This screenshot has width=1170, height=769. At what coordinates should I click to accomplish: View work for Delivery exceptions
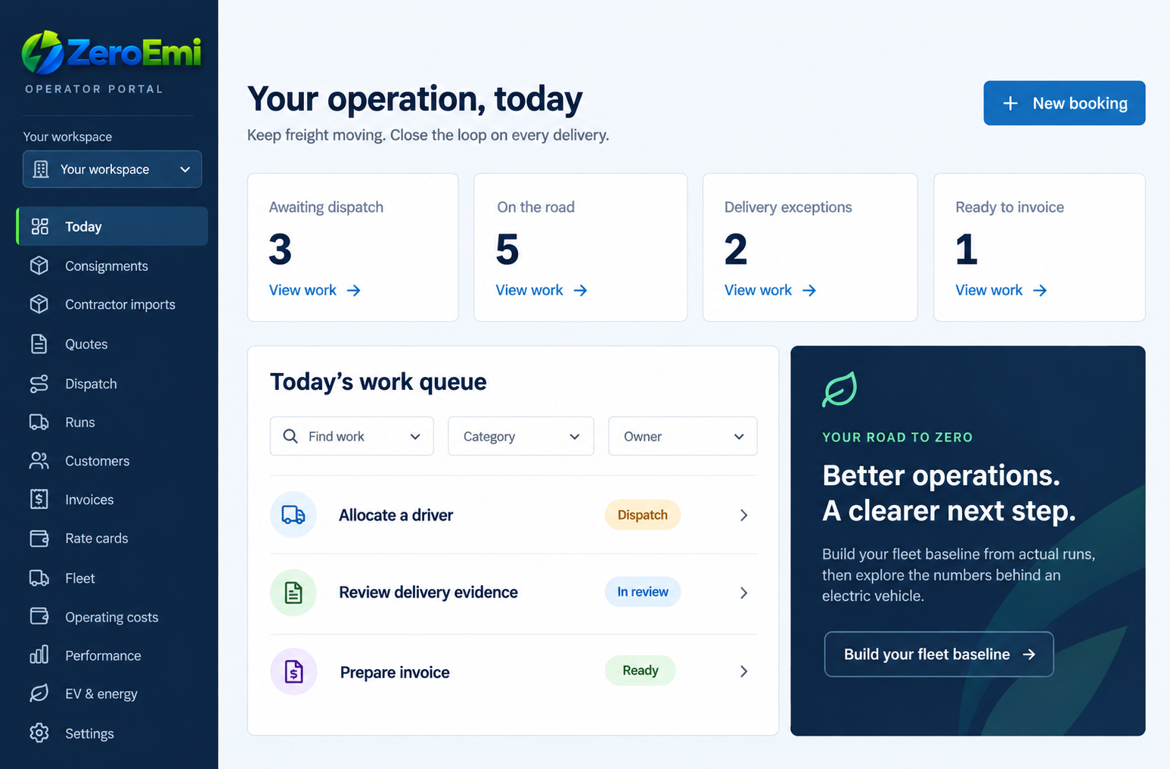(x=770, y=291)
